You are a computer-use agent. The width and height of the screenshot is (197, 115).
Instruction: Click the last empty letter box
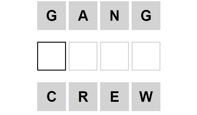[x=146, y=56]
